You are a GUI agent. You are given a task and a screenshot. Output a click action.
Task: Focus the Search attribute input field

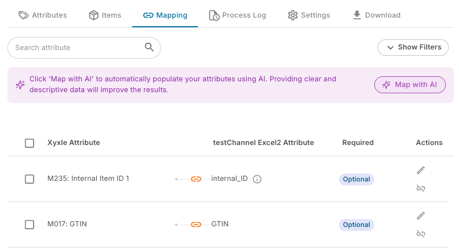77,48
